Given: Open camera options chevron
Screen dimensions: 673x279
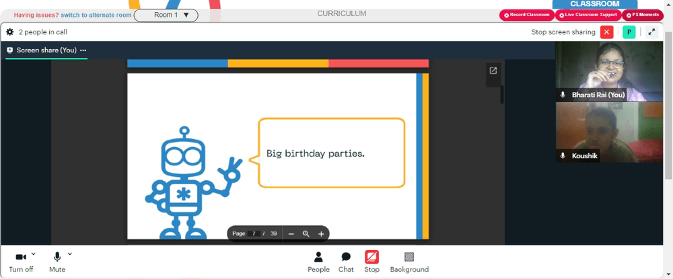Looking at the screenshot, I should pos(34,253).
